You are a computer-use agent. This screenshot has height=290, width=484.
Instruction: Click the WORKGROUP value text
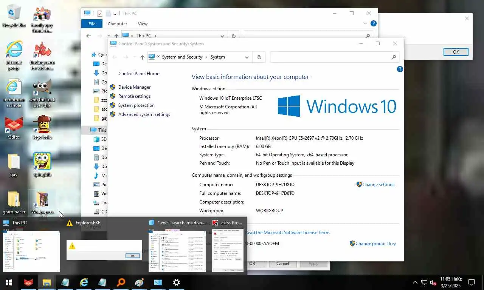pyautogui.click(x=270, y=211)
